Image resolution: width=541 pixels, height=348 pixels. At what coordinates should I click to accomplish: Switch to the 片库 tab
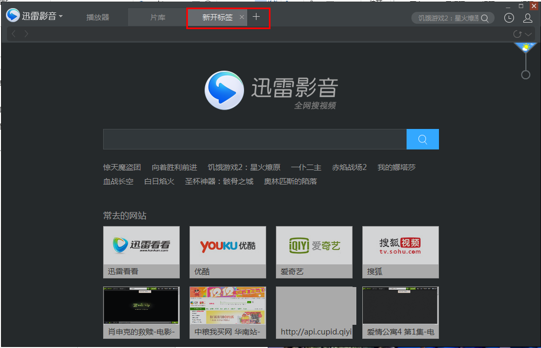tap(158, 17)
